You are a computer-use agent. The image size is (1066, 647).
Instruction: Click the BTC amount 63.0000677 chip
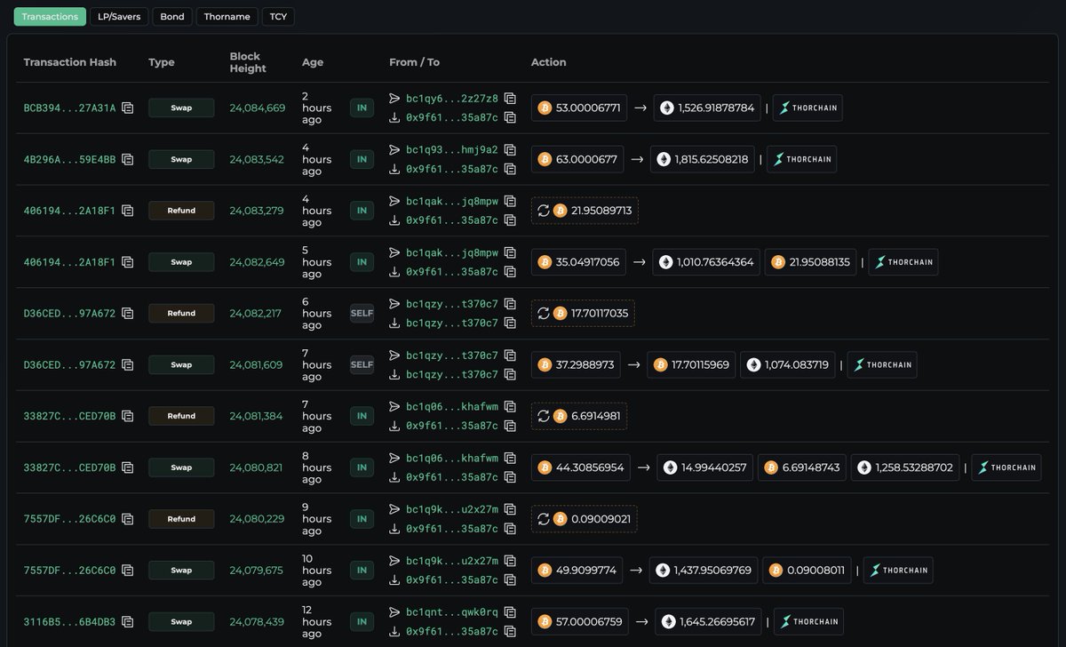[577, 160]
